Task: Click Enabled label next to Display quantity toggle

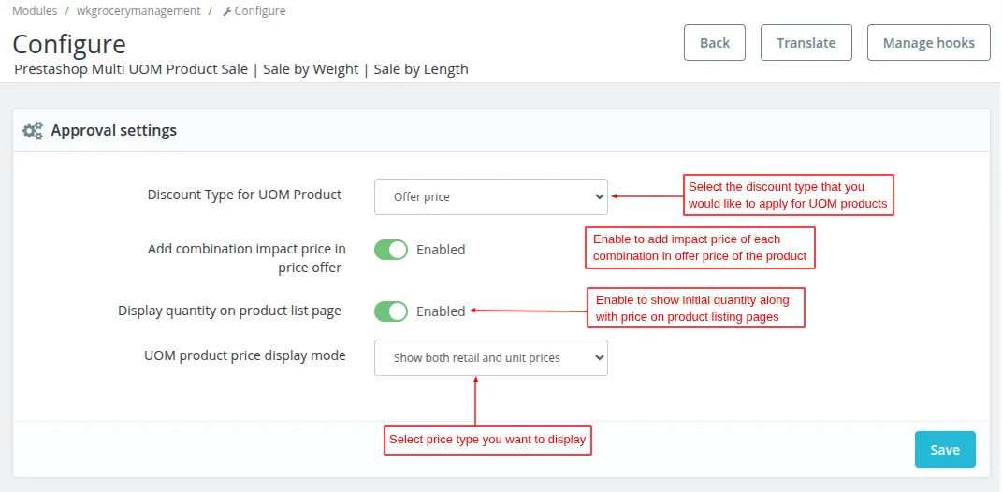Action: pyautogui.click(x=441, y=311)
